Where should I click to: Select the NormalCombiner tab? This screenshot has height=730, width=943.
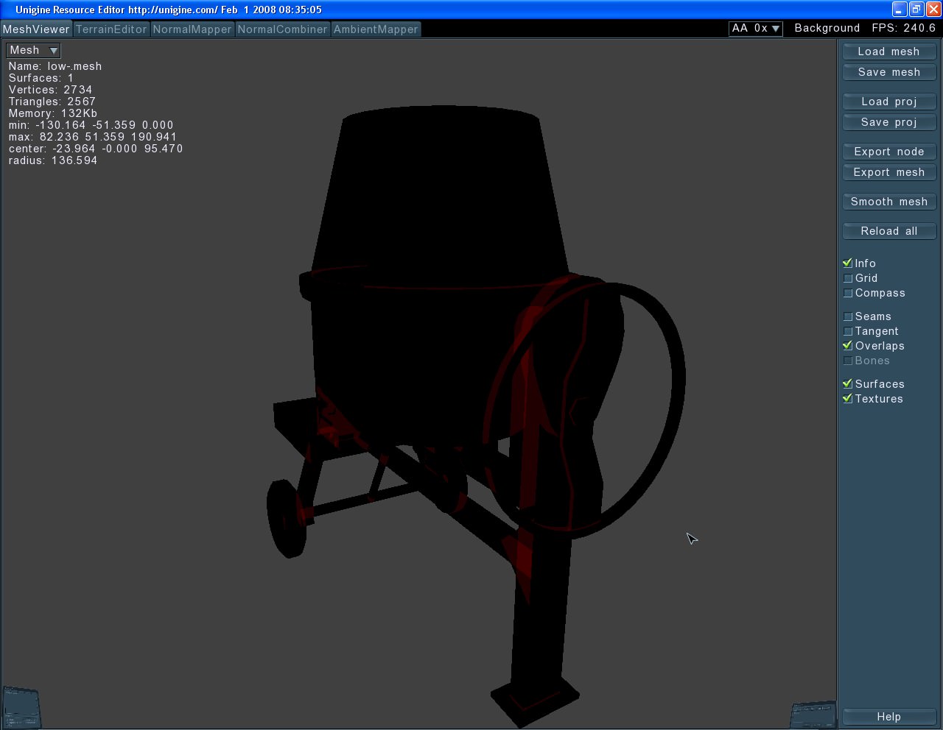click(x=282, y=29)
